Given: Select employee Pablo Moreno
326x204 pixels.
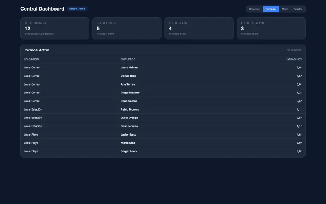Looking at the screenshot, I should [x=130, y=109].
